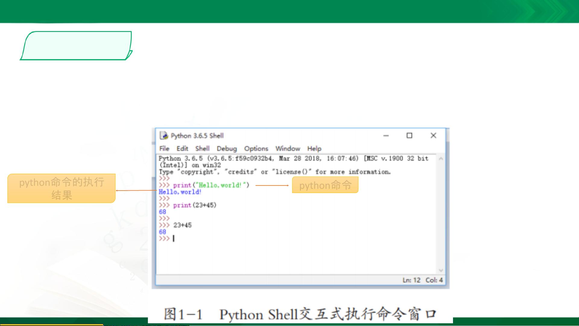
Task: Open the Shell menu
Action: [x=202, y=149]
